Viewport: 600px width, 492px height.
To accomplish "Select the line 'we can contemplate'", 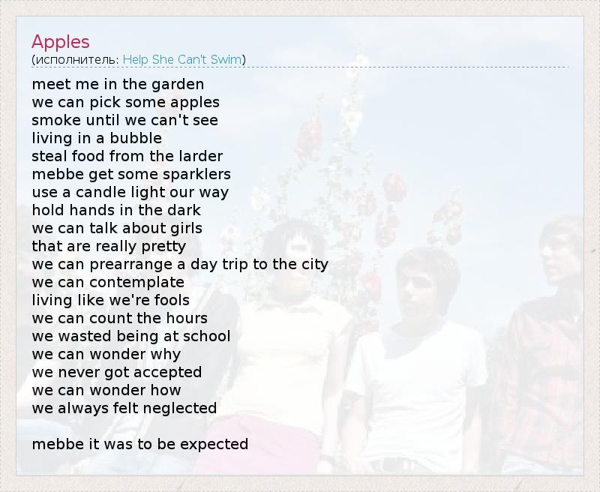I will pyautogui.click(x=108, y=282).
